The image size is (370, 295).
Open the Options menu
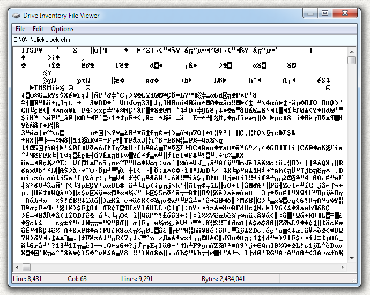point(62,29)
